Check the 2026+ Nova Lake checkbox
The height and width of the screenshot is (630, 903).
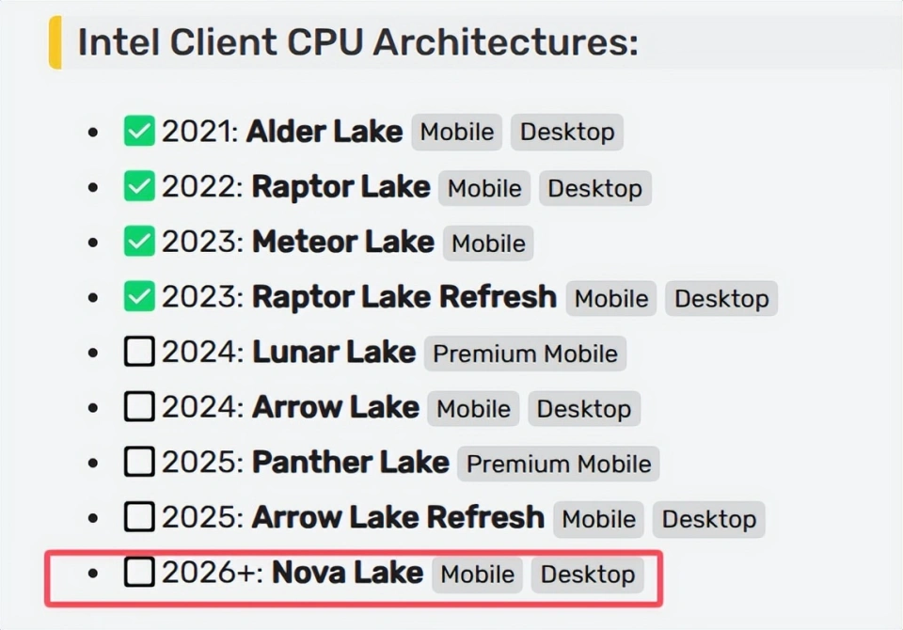pyautogui.click(x=139, y=573)
